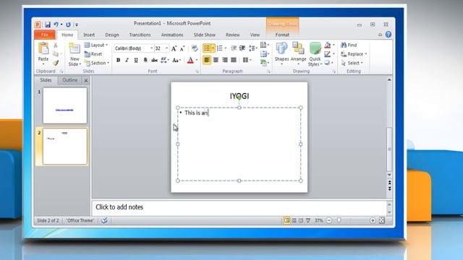Switch to Design ribbon tab
Viewport: 463px width, 260px height.
click(x=112, y=35)
